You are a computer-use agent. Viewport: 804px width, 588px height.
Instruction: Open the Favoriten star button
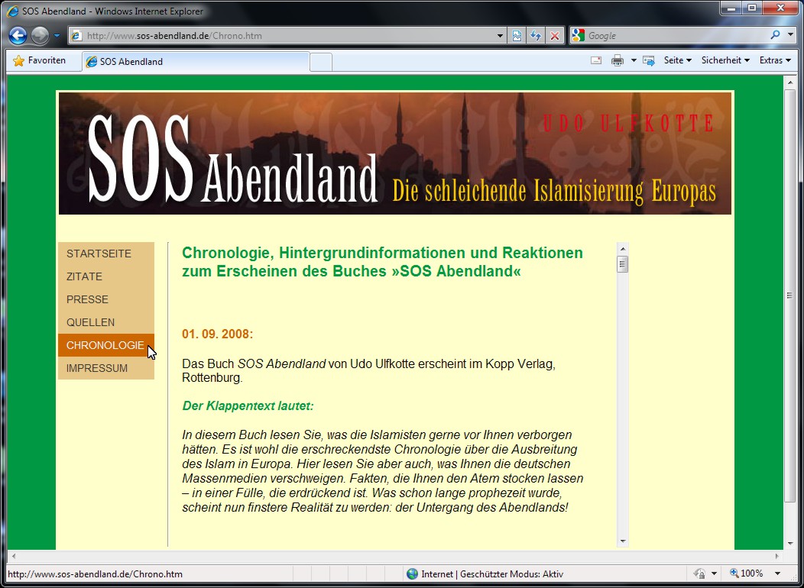pos(40,60)
